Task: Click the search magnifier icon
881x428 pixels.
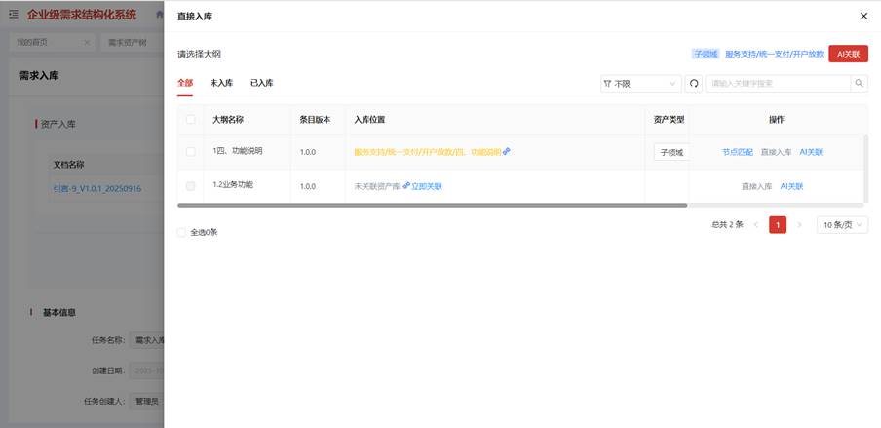Action: [x=860, y=84]
